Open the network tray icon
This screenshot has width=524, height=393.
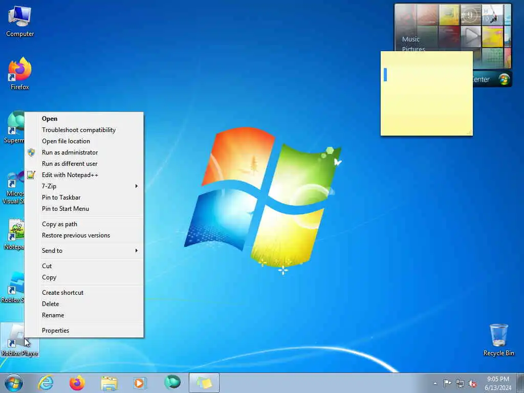pyautogui.click(x=460, y=384)
